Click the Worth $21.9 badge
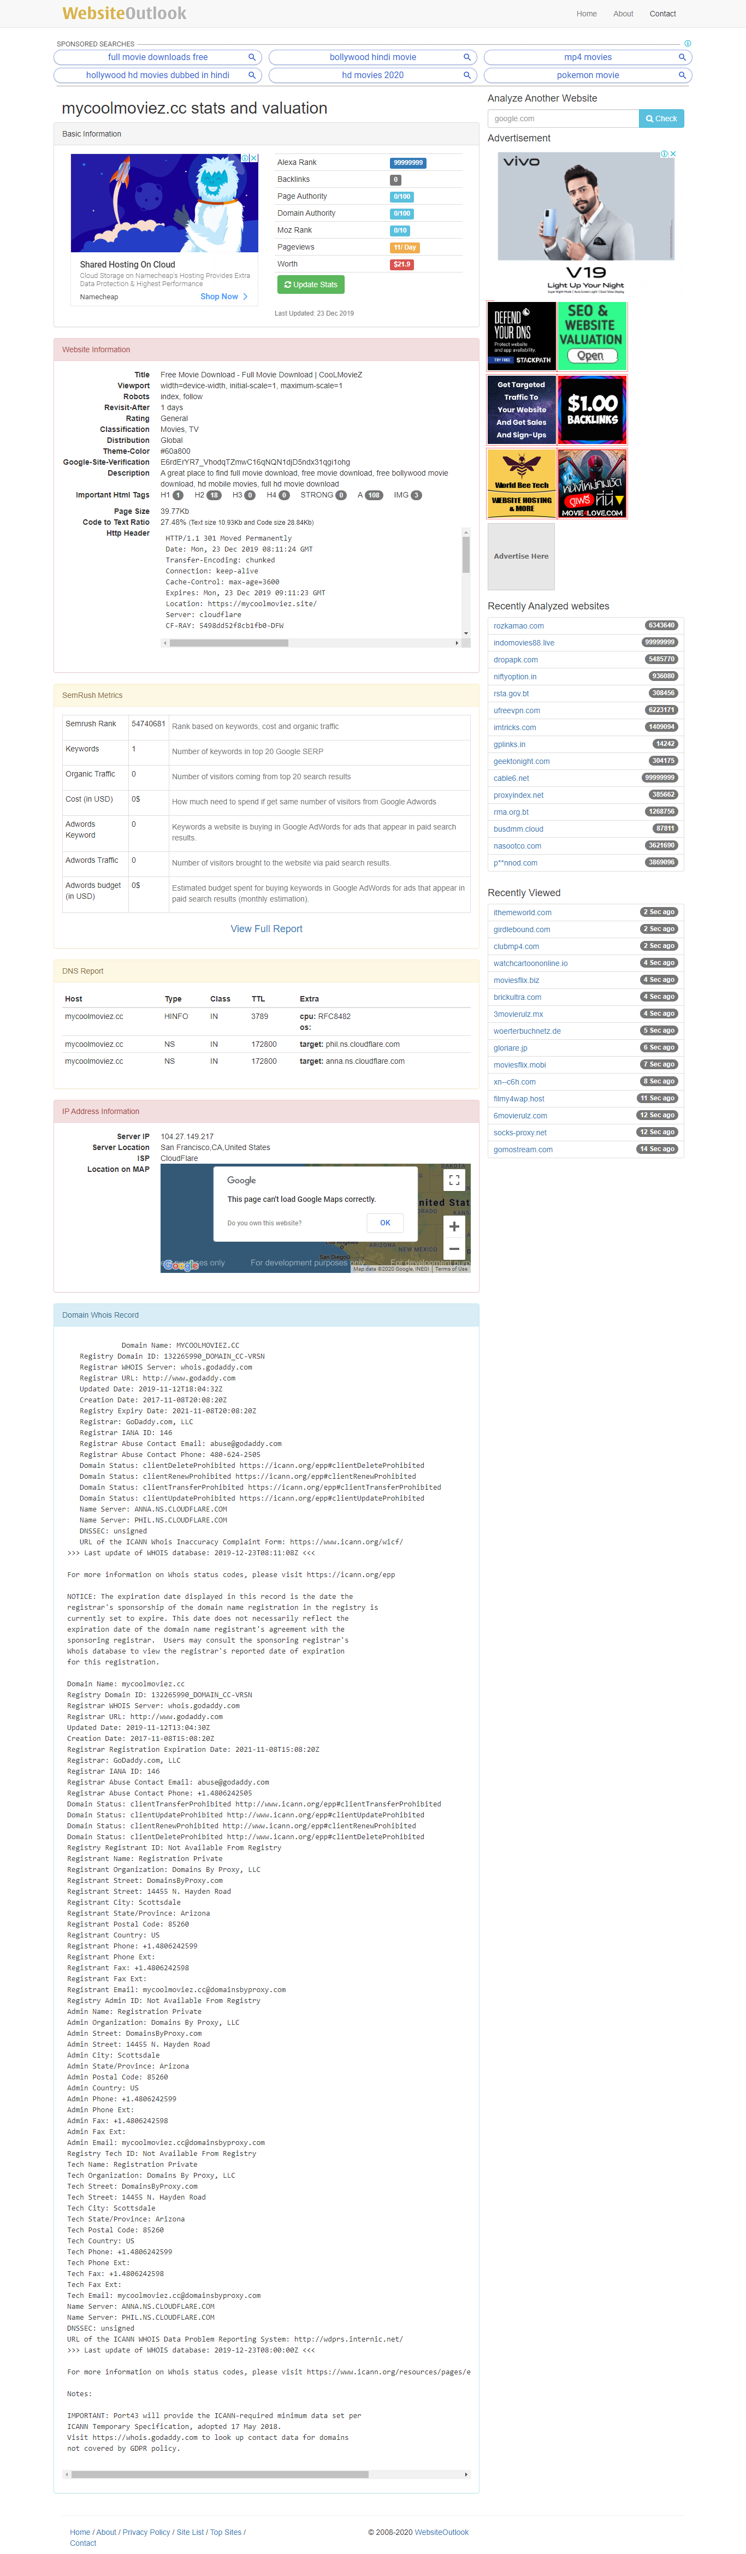 tap(402, 265)
